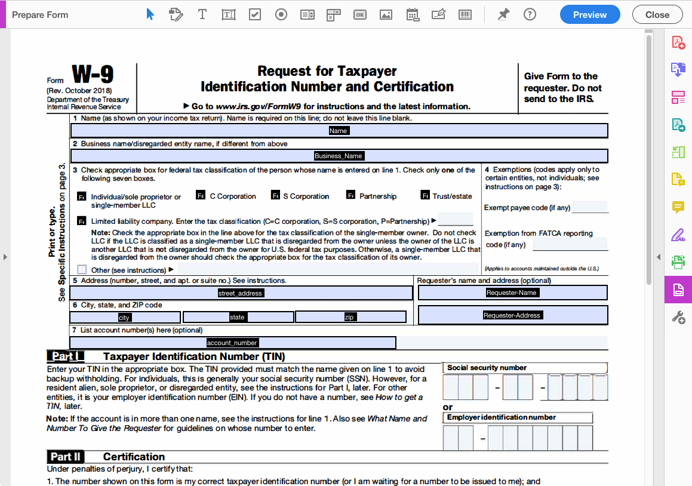This screenshot has width=692, height=486.
Task: Click the first Employer identification number box
Action: pyautogui.click(x=451, y=438)
